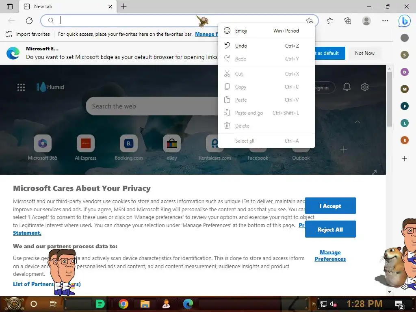Open notifications bell on new tab page
416x312 pixels.
[x=347, y=87]
